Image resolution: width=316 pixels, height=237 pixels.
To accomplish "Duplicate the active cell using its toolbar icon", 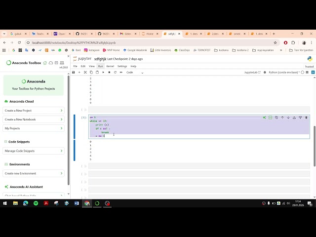I will pyautogui.click(x=276, y=118).
